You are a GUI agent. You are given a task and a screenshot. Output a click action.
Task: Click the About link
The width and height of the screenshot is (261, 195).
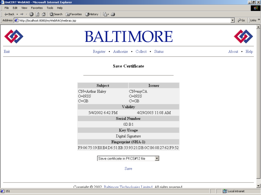233,52
